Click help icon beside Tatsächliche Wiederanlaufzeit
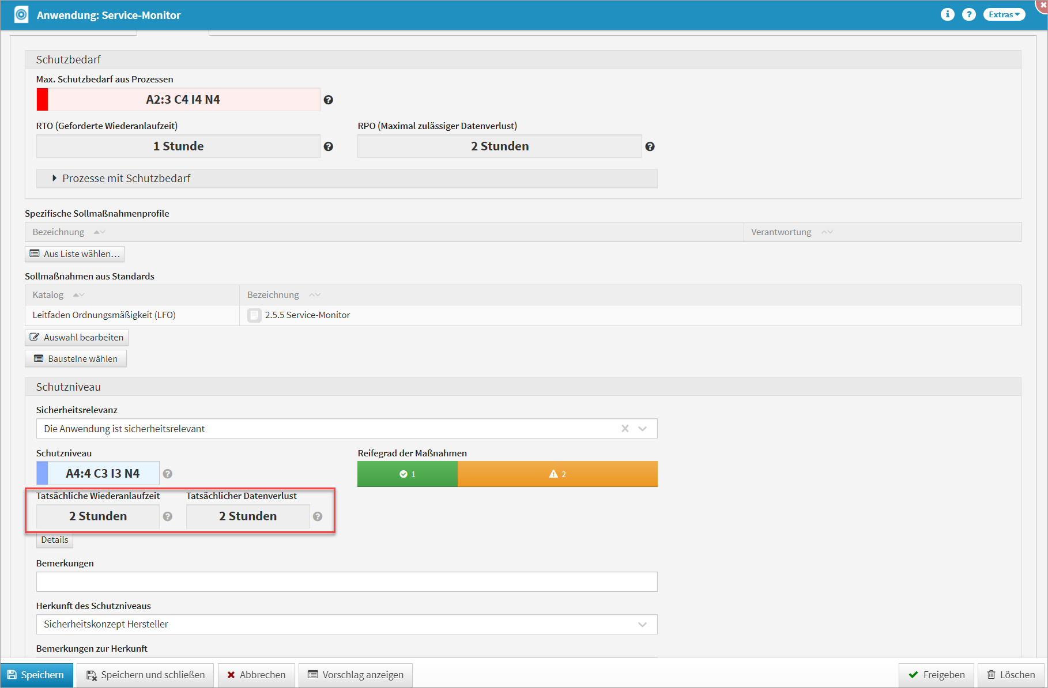 pos(168,516)
